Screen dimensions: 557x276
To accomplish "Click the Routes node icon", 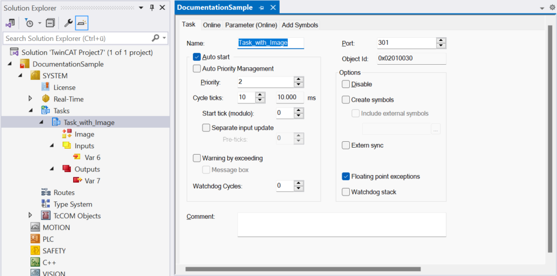I will click(x=46, y=193).
